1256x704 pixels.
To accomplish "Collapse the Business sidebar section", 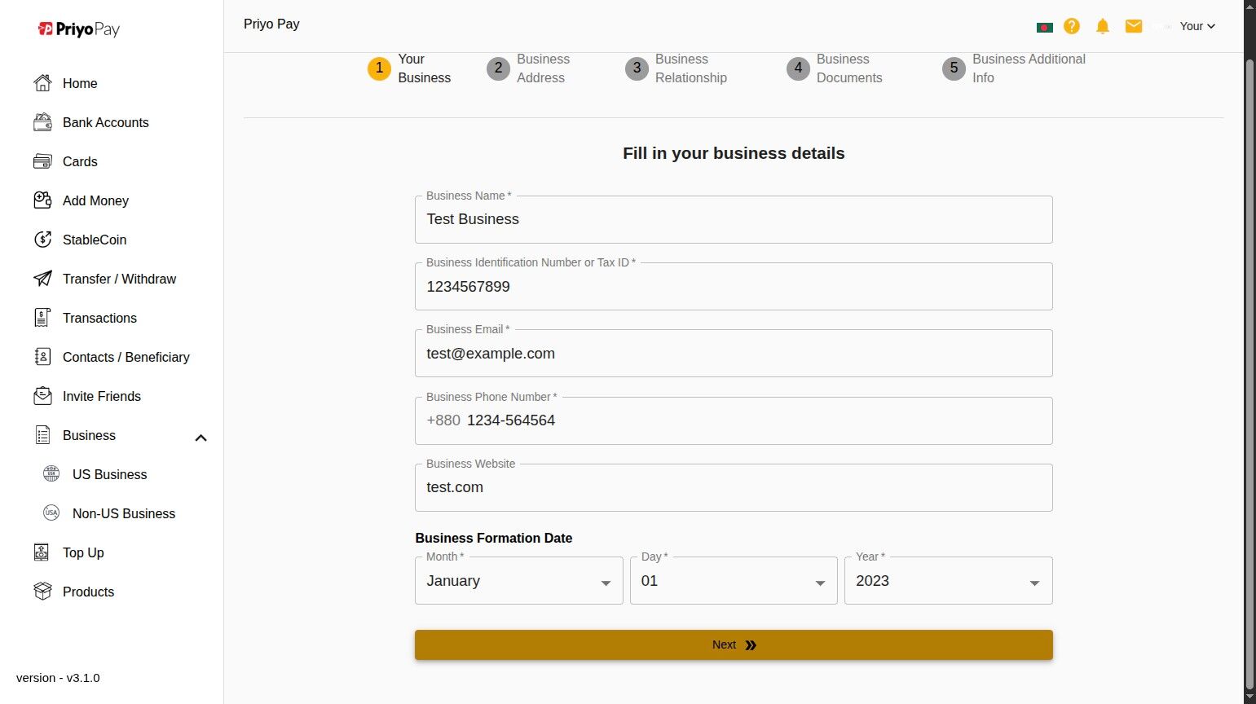I will pyautogui.click(x=201, y=438).
